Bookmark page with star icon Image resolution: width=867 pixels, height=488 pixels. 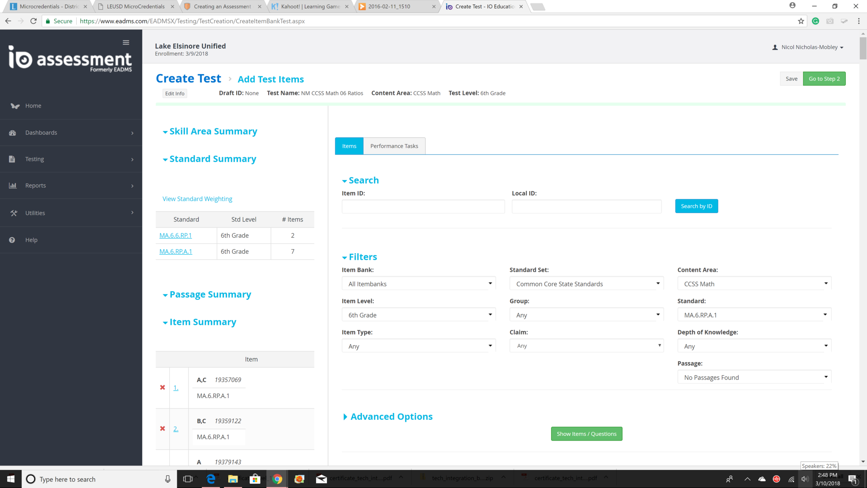801,21
